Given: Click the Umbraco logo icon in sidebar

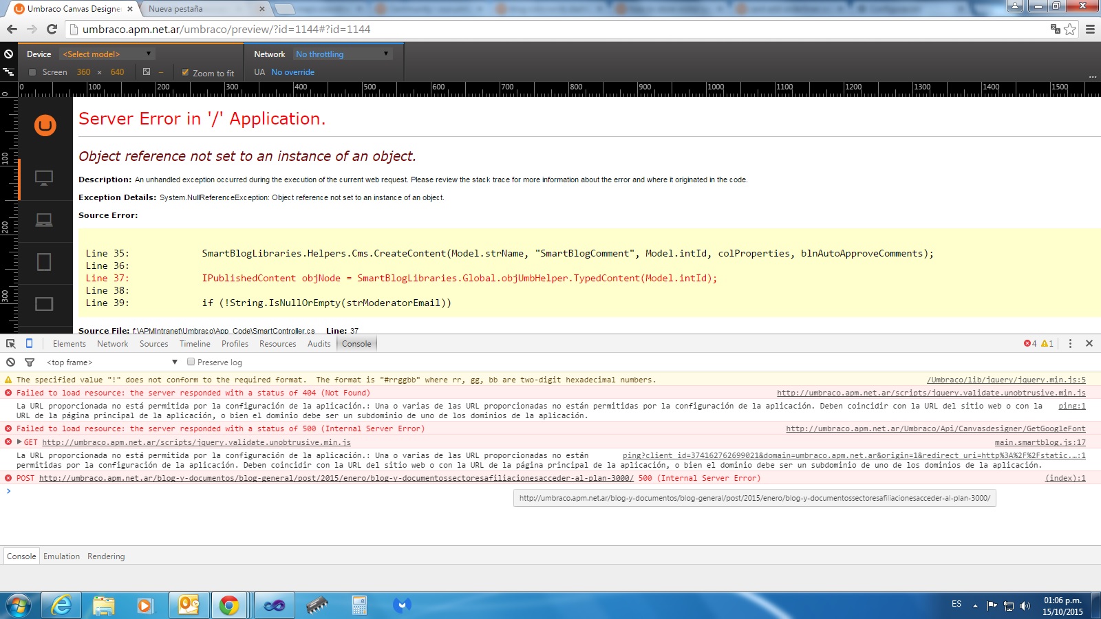Looking at the screenshot, I should [x=45, y=125].
